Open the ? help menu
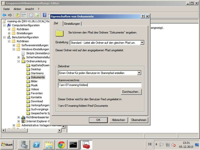 coord(38,9)
